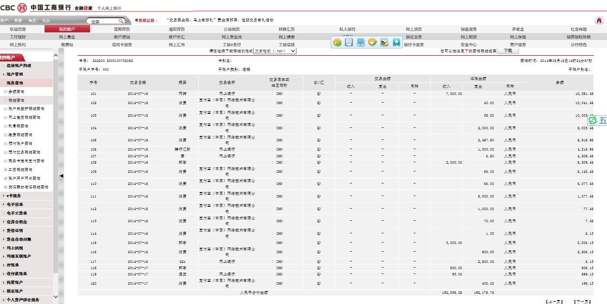Click the sidebar scroll down arrow
The width and height of the screenshot is (607, 304).
tap(55, 296)
